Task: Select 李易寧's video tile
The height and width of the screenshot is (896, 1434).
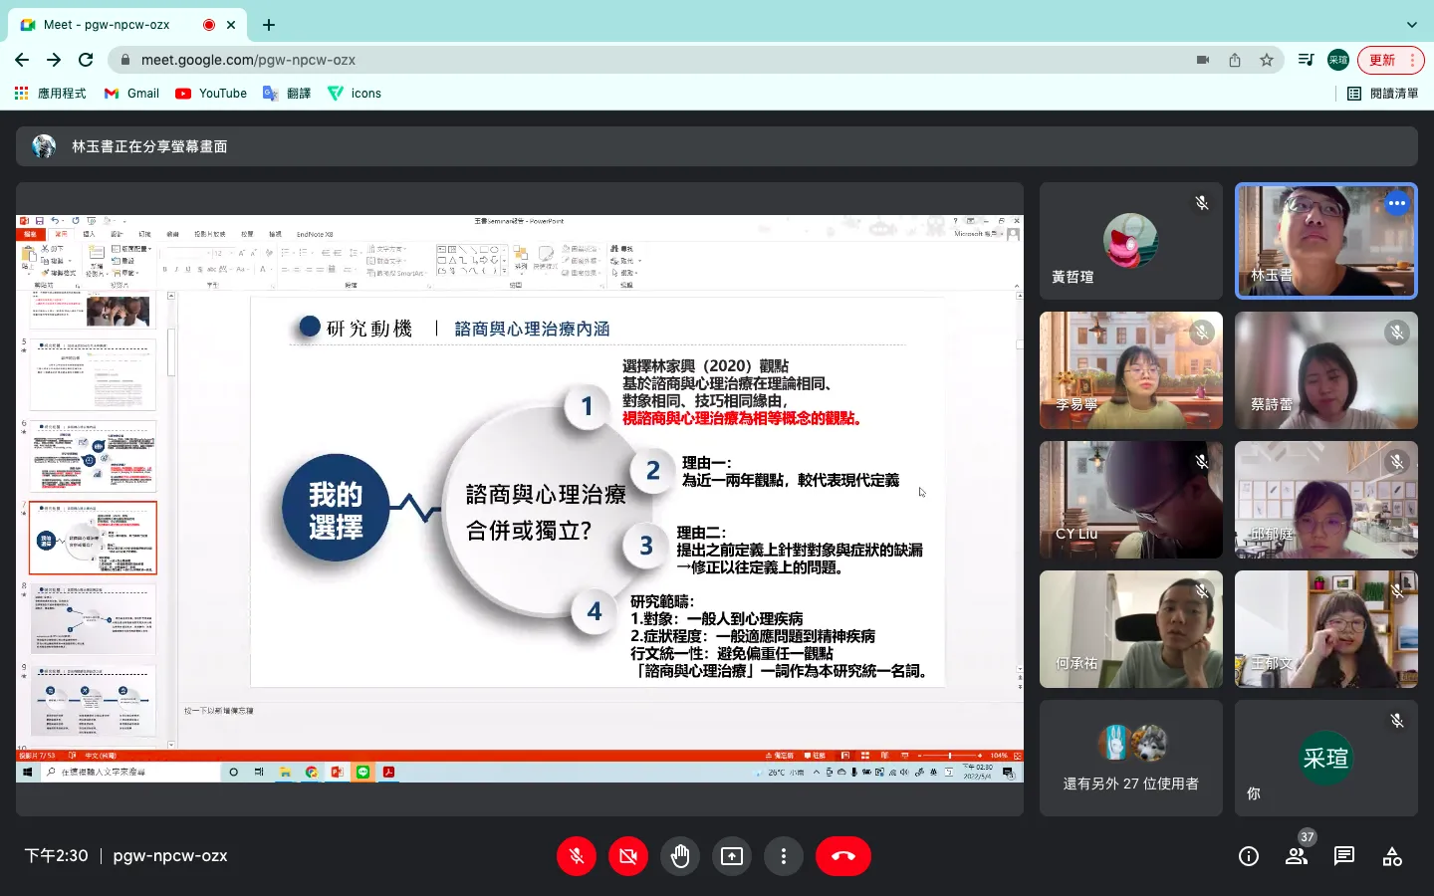Action: (1131, 370)
